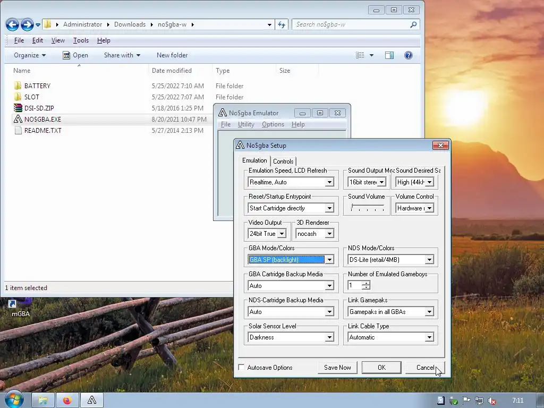Open the Explorer File menu
The width and height of the screenshot is (544, 408).
[19, 40]
